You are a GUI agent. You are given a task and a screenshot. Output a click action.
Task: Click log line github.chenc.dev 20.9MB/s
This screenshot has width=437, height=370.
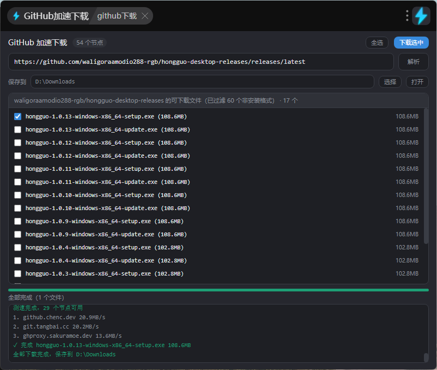coord(59,317)
